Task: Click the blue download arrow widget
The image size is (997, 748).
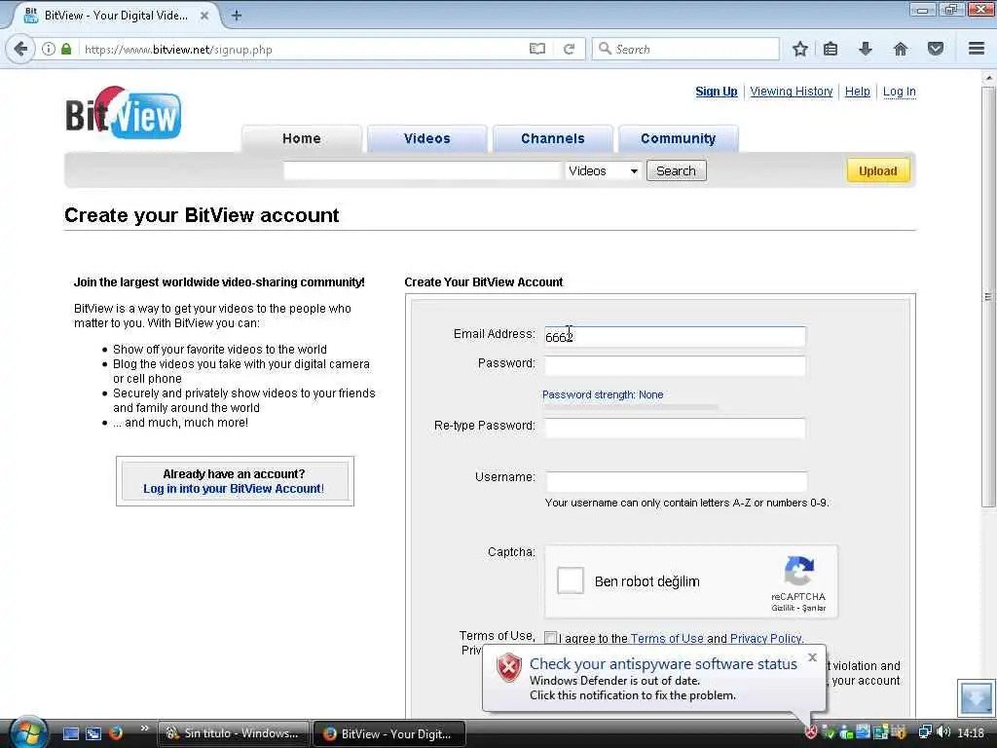Action: tap(976, 697)
